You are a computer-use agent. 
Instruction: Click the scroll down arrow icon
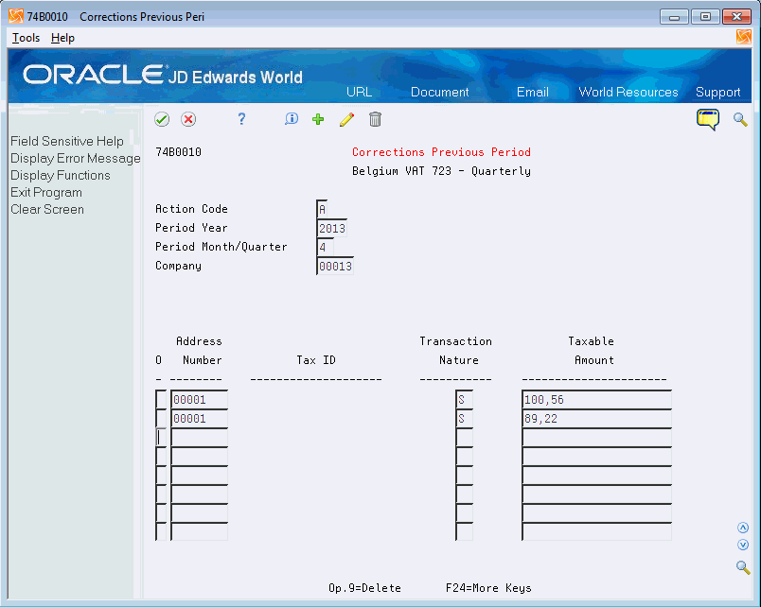(x=743, y=545)
